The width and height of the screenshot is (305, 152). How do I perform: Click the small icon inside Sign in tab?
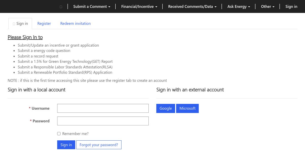coord(14,24)
